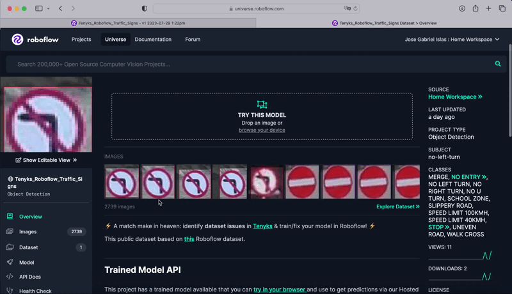
Task: Click the globe icon beside project name
Action: (10, 179)
